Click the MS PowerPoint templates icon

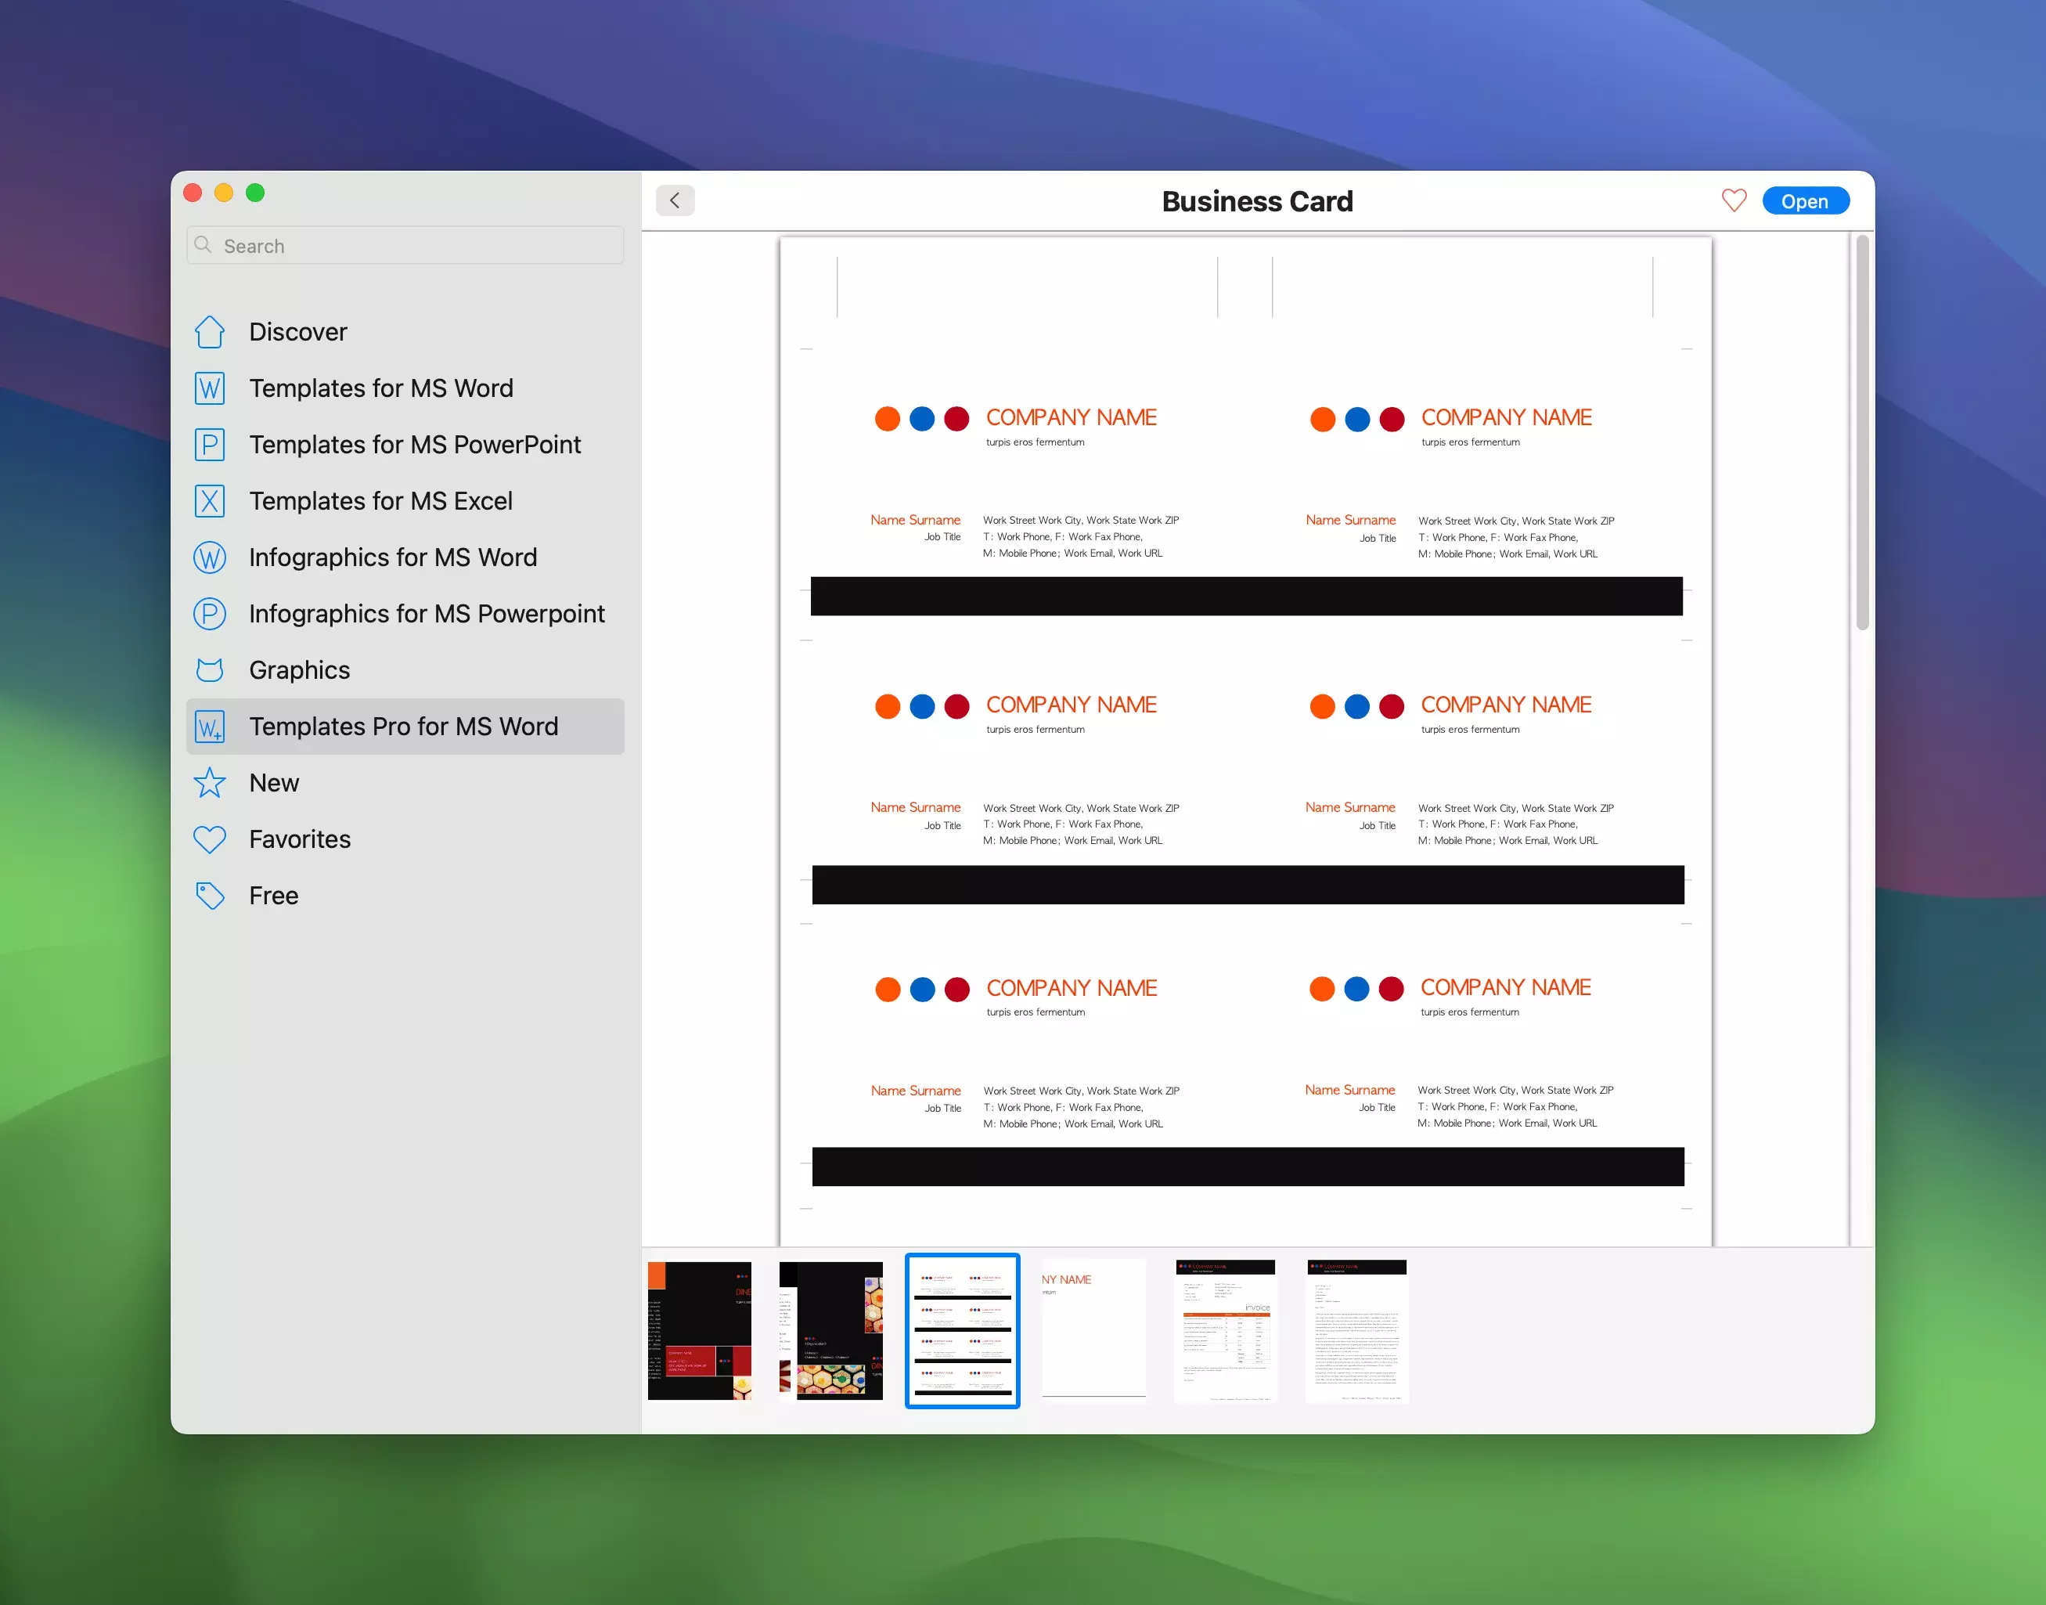[210, 445]
